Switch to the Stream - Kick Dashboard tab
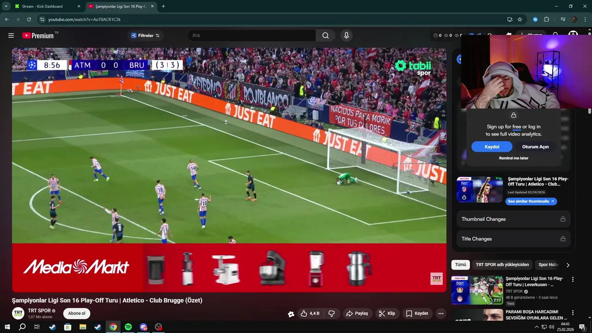This screenshot has width=592, height=333. (x=43, y=6)
